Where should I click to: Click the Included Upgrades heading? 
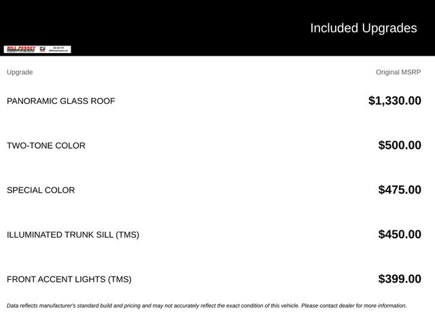(x=364, y=28)
